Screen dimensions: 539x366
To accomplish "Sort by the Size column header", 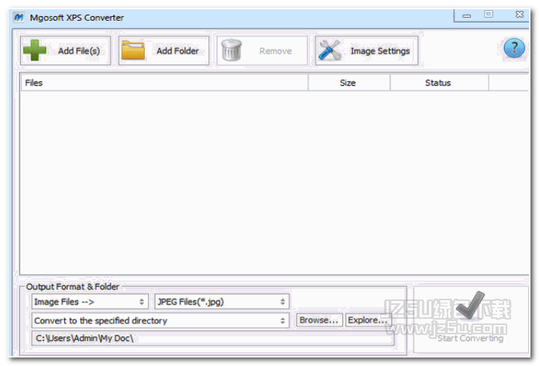I will click(349, 83).
